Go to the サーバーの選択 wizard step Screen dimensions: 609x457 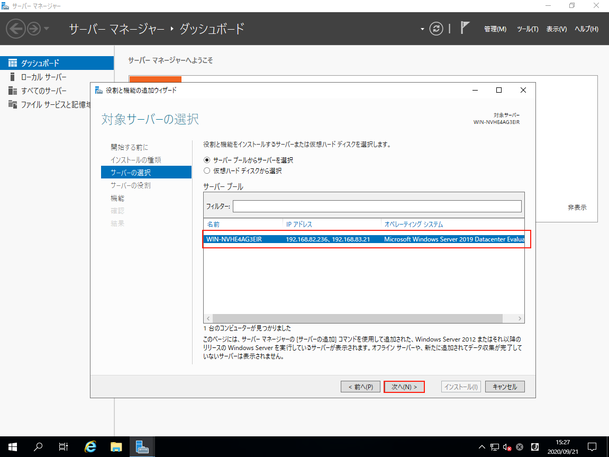(146, 172)
